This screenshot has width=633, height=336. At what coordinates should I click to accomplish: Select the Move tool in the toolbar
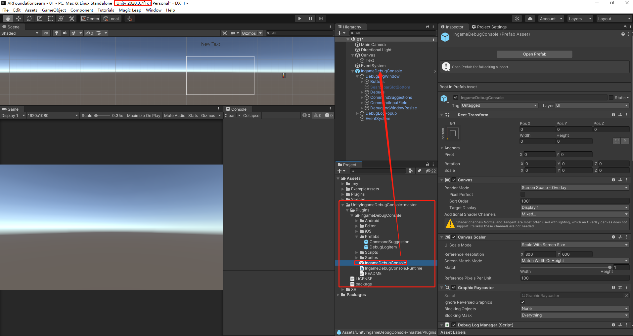(19, 18)
